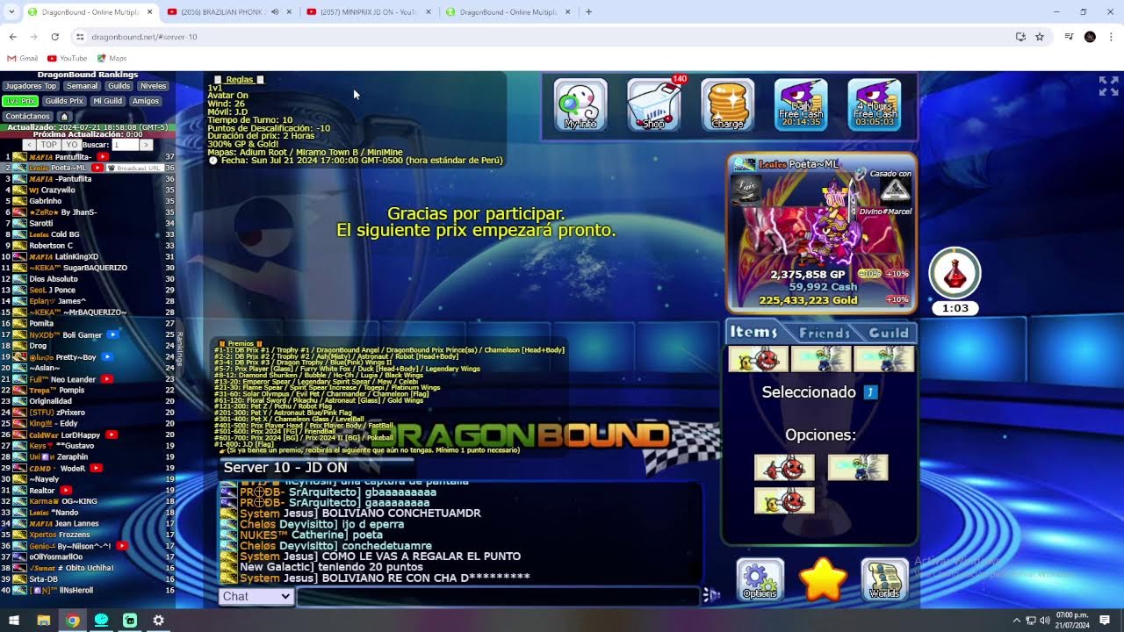Show the Guilds ranking
The width and height of the screenshot is (1124, 632).
click(119, 86)
